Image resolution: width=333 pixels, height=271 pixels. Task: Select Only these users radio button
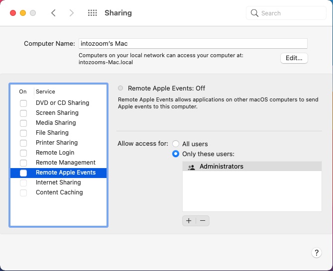click(x=176, y=154)
